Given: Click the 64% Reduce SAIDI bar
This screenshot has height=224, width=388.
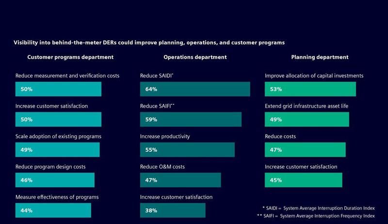Looking at the screenshot, I should tap(195, 89).
